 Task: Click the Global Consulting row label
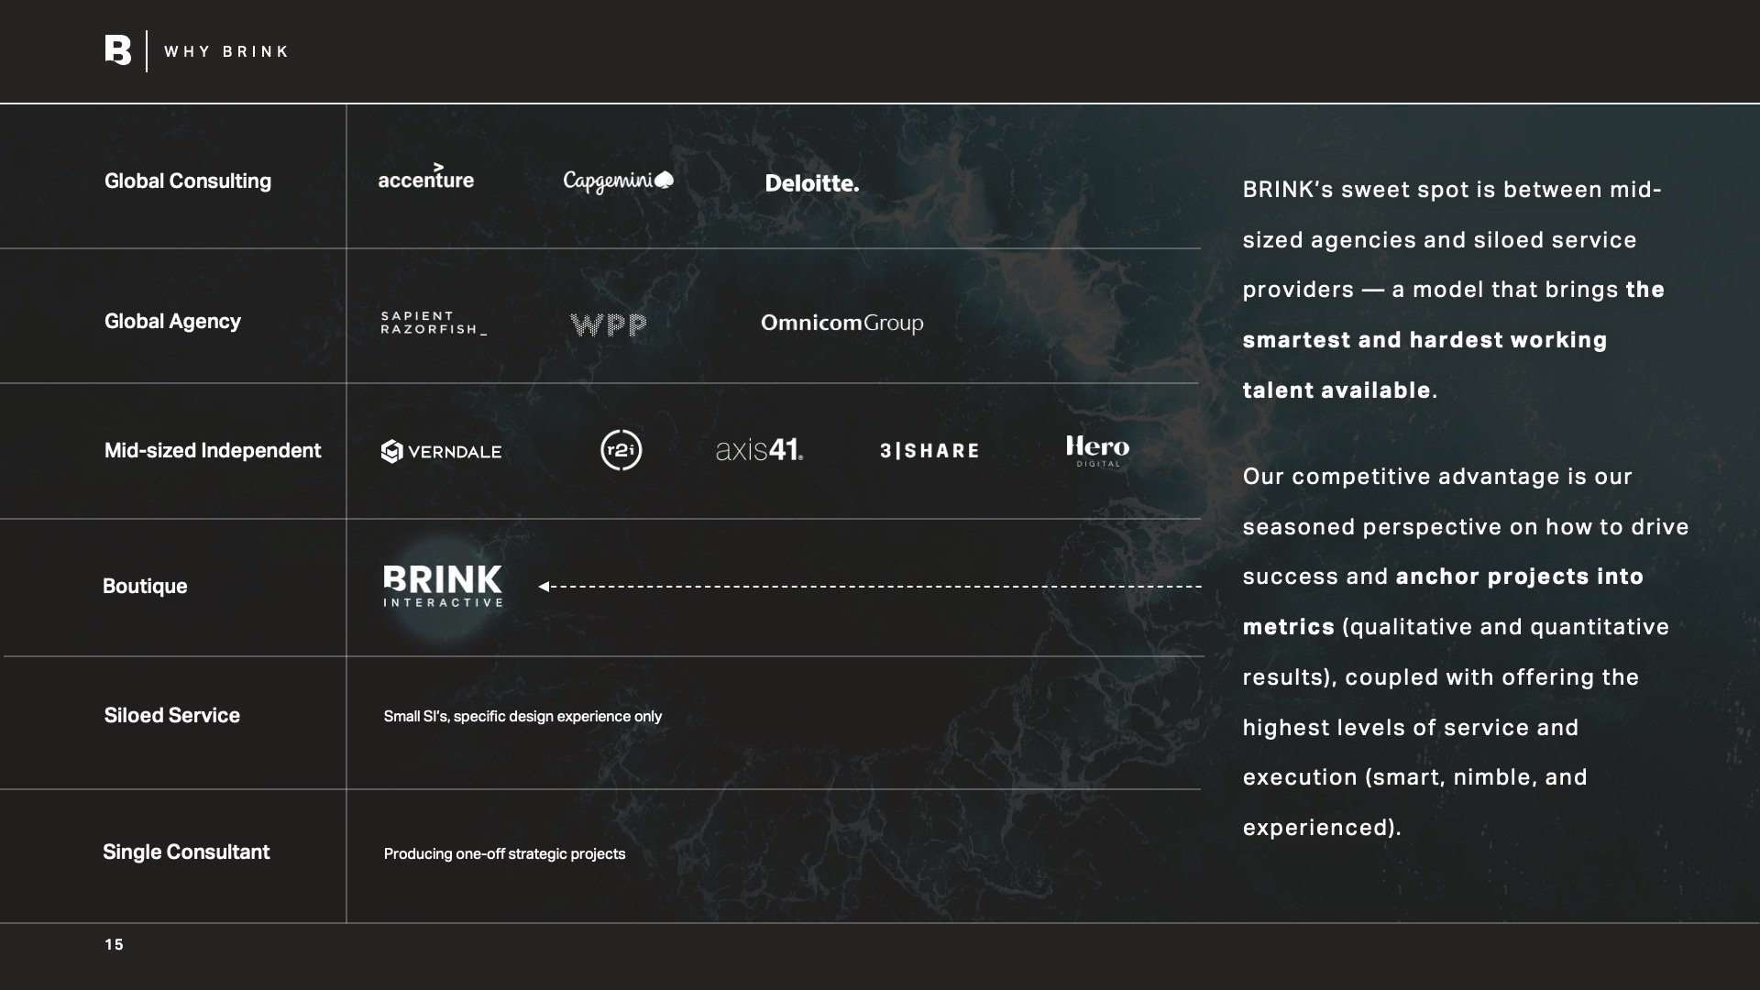click(x=188, y=181)
